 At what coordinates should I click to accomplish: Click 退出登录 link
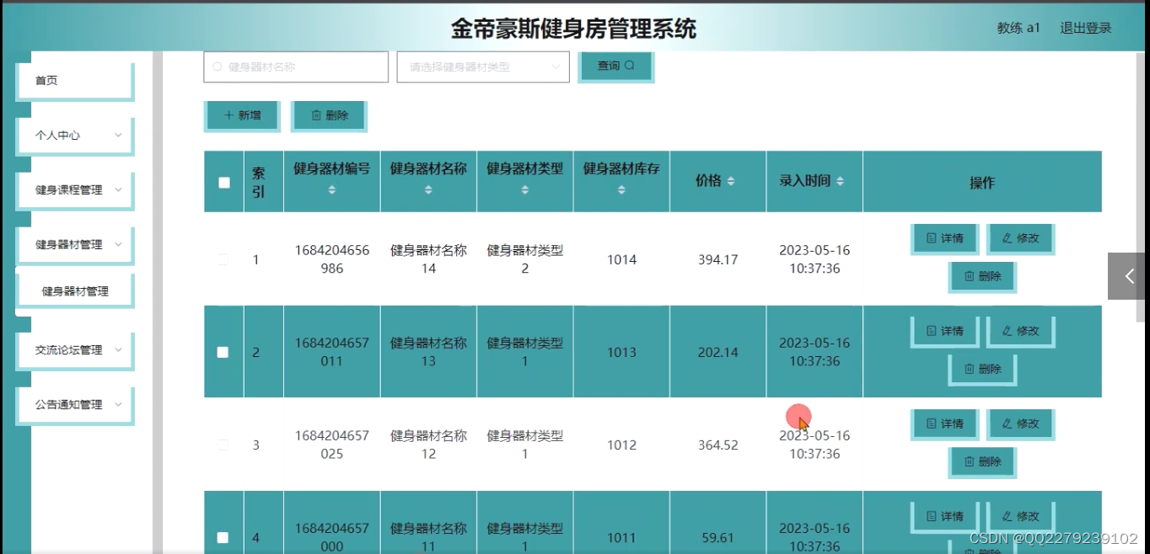(x=1085, y=28)
